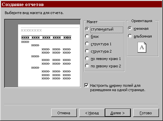The width and height of the screenshot is (163, 121).
Task: Click the Макет group label
Action: click(x=92, y=22)
